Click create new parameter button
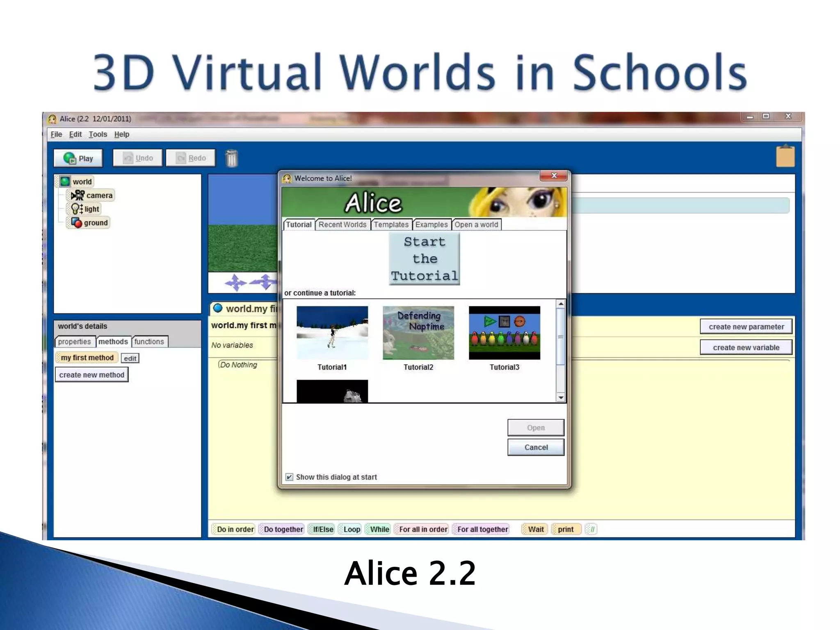 tap(746, 327)
